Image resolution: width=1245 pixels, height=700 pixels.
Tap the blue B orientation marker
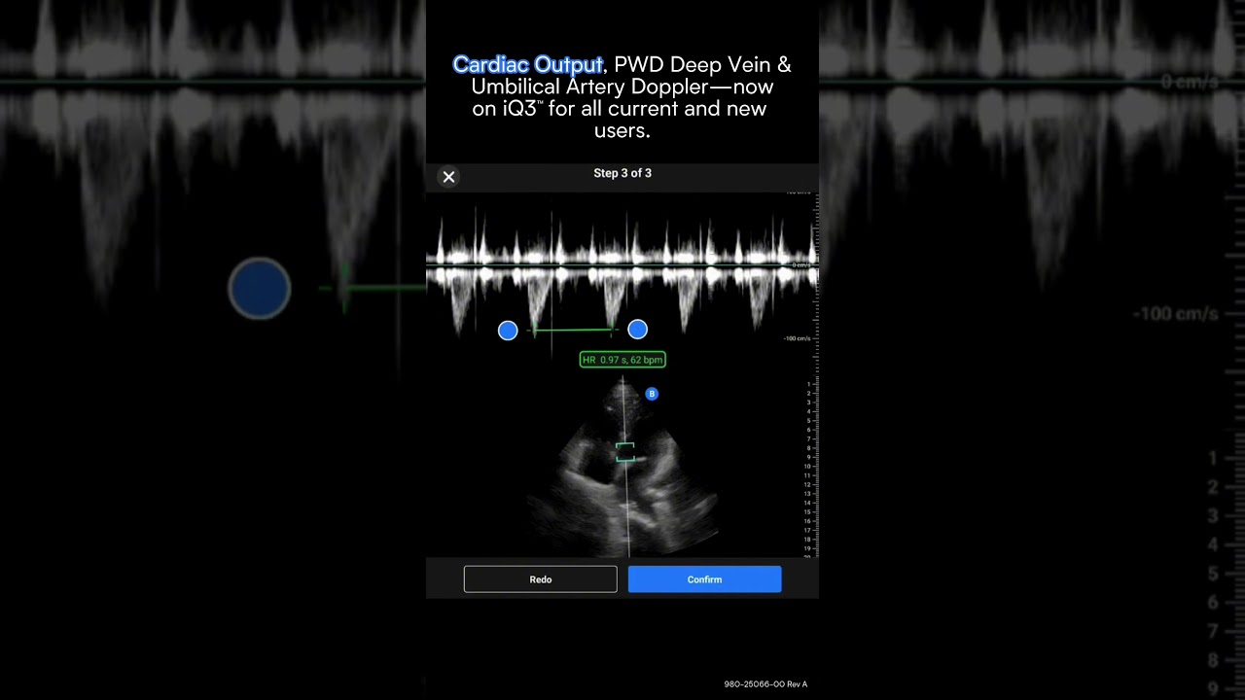(652, 394)
